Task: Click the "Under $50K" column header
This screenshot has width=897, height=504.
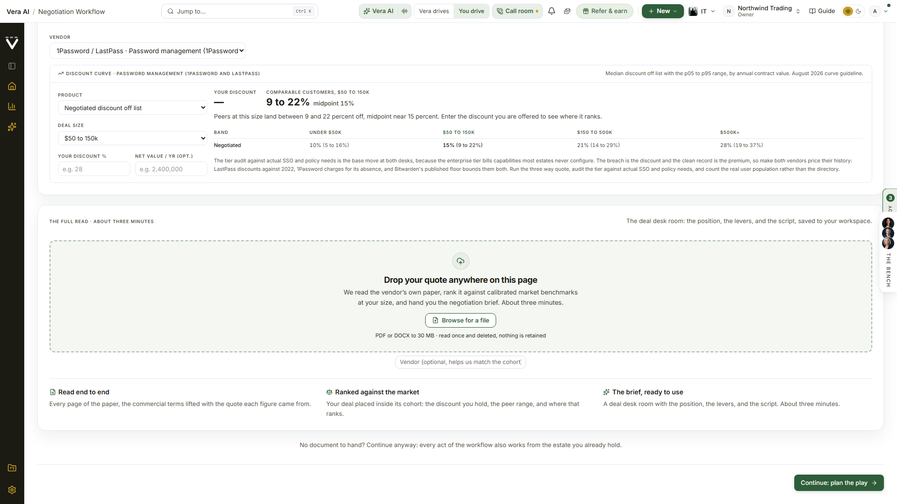Action: point(326,133)
